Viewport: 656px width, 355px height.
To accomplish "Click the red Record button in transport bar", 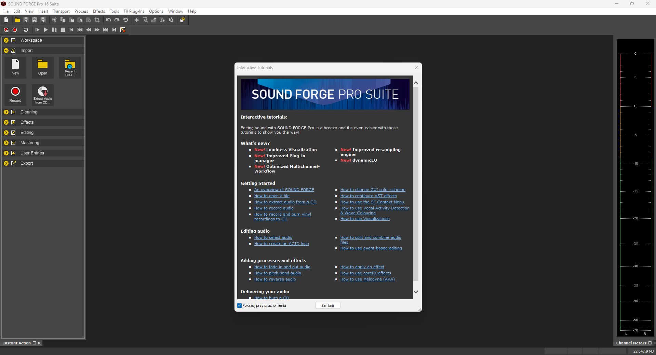I will [15, 30].
